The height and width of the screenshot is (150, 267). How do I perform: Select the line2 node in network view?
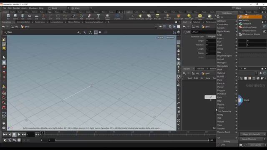240,100
